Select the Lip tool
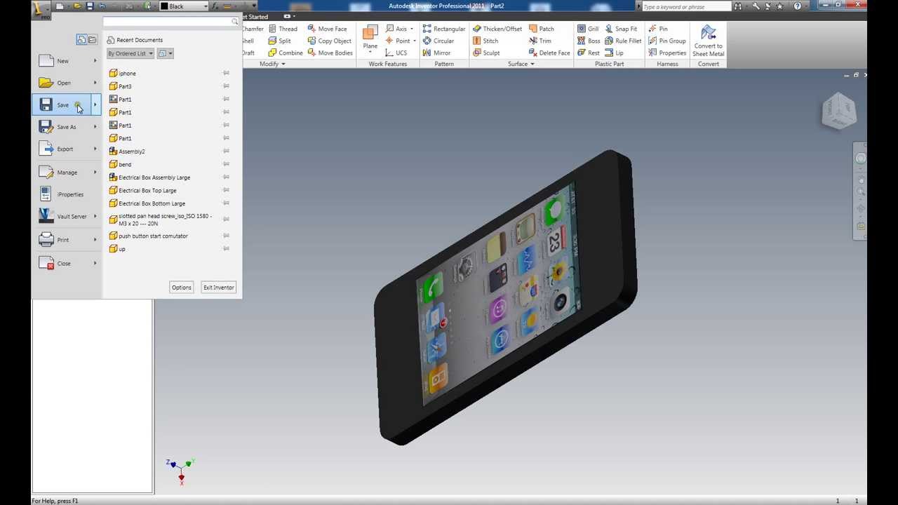Viewport: 898px width, 505px height. (x=613, y=53)
